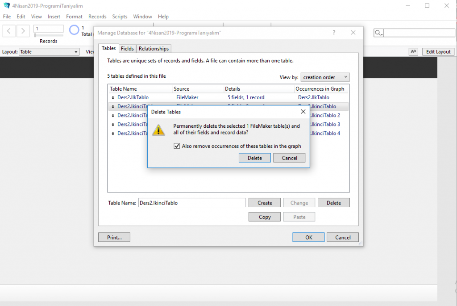Open the Help menu

coord(163,17)
